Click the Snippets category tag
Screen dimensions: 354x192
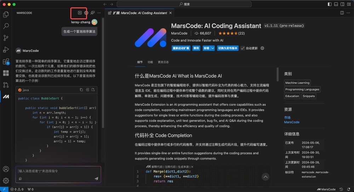click(309, 96)
